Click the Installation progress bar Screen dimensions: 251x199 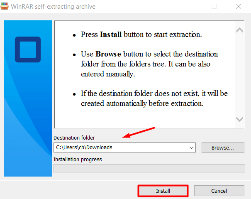[149, 168]
